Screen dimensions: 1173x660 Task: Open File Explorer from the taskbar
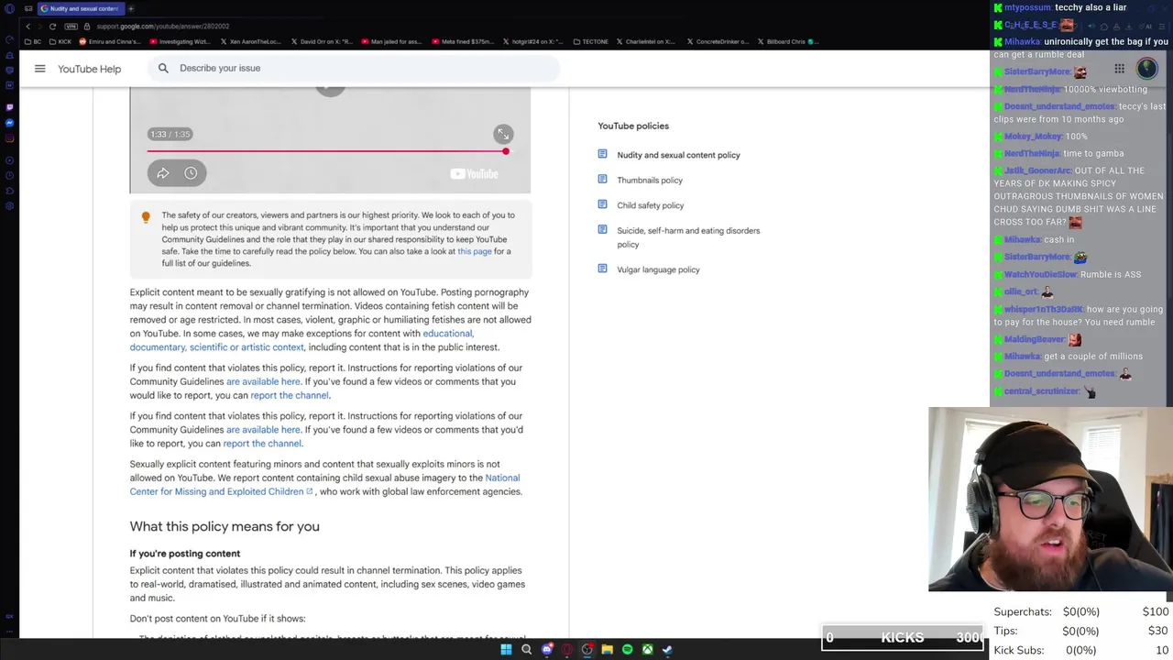(607, 650)
